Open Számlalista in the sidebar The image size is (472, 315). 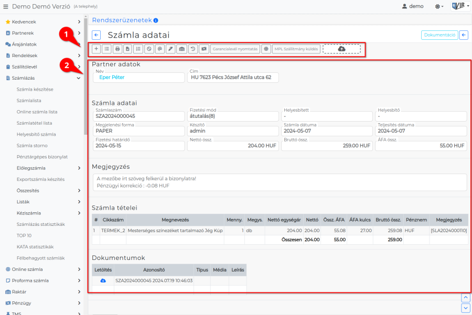click(x=29, y=100)
